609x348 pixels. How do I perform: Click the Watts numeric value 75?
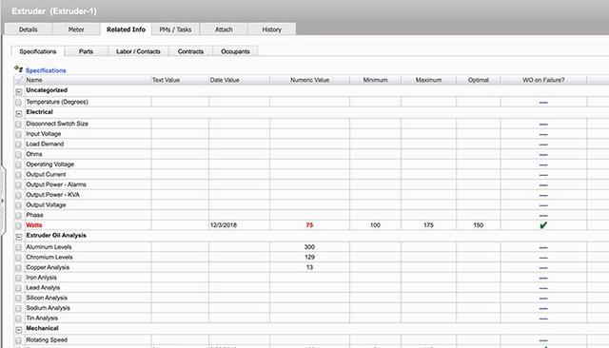tap(309, 225)
